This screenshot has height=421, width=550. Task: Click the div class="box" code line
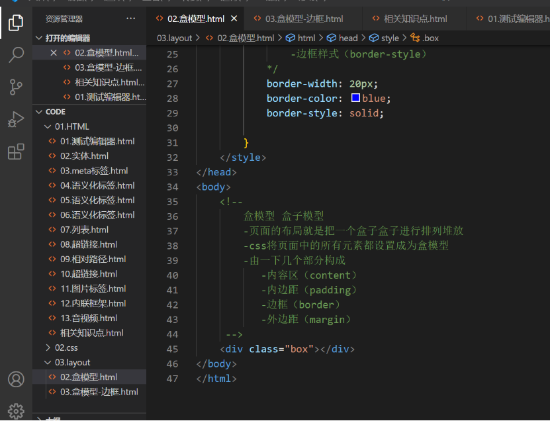pyautogui.click(x=287, y=349)
